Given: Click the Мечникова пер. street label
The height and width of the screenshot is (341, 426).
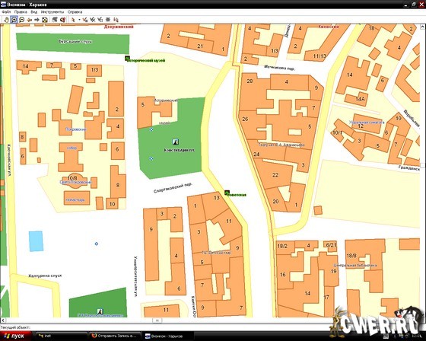Looking at the screenshot, I should click(x=280, y=68).
